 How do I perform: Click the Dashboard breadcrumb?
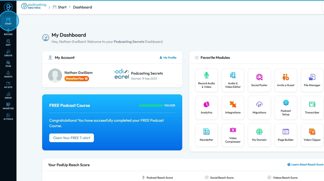[x=82, y=7]
